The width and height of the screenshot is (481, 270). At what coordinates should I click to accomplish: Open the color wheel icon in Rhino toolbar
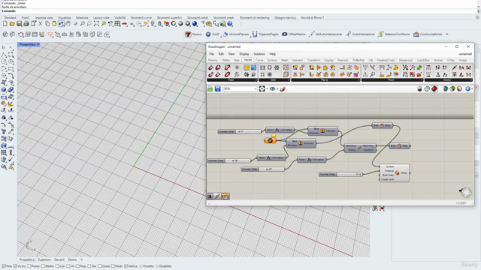point(174,23)
